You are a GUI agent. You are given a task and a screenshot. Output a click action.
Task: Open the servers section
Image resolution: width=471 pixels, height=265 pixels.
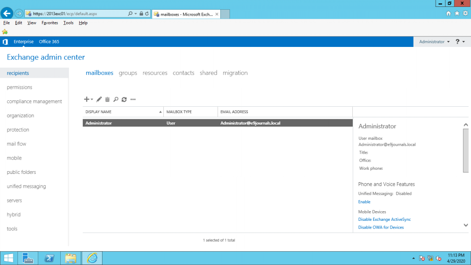point(14,201)
